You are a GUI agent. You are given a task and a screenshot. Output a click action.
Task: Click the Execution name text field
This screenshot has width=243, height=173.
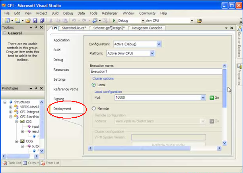(x=155, y=72)
